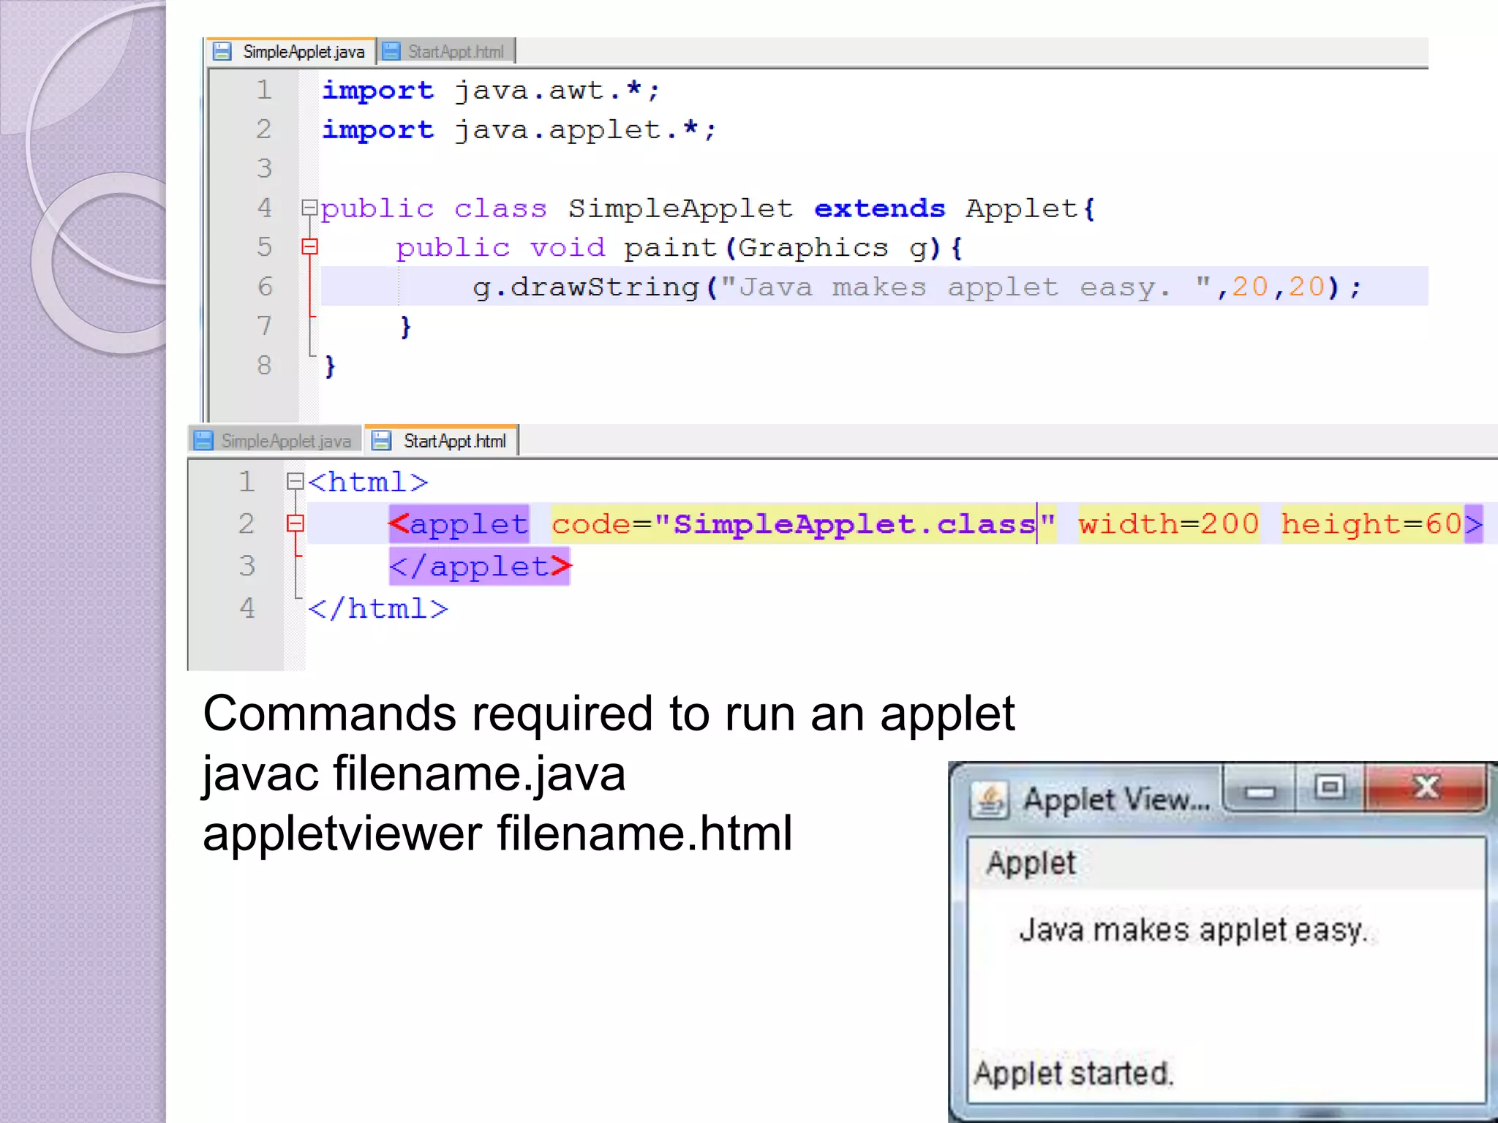This screenshot has height=1123, width=1498.
Task: Click line number 2 in HTML editor
Action: [246, 523]
